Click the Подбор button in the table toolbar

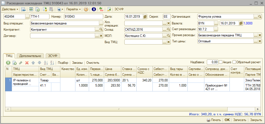tap(63, 63)
